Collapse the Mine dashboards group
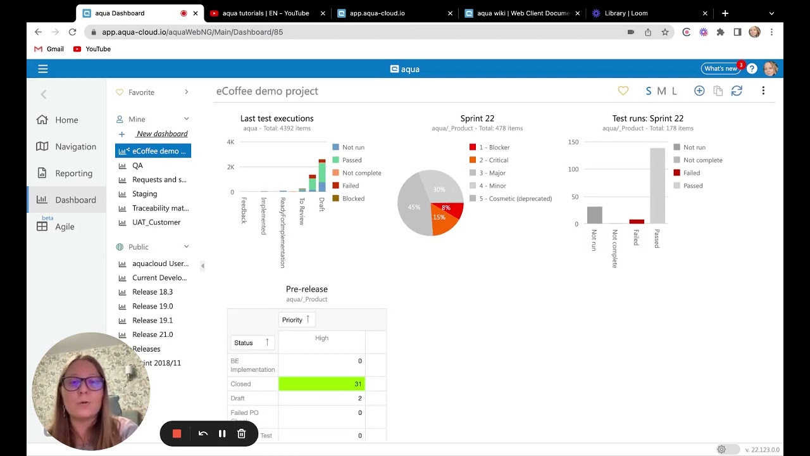Image resolution: width=810 pixels, height=456 pixels. (186, 118)
